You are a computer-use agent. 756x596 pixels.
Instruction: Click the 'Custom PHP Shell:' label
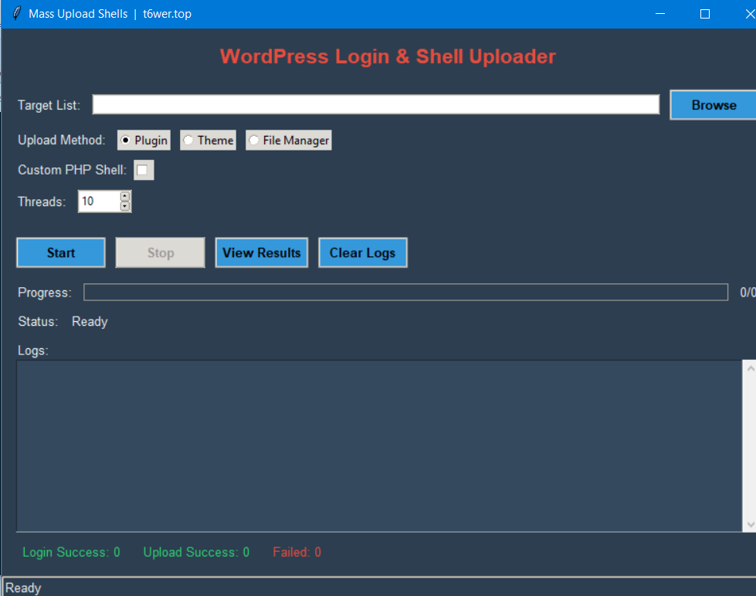coord(72,170)
